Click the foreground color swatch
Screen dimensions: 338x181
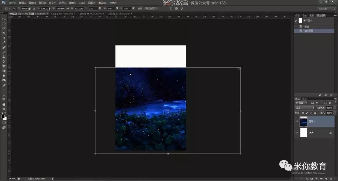click(3, 117)
